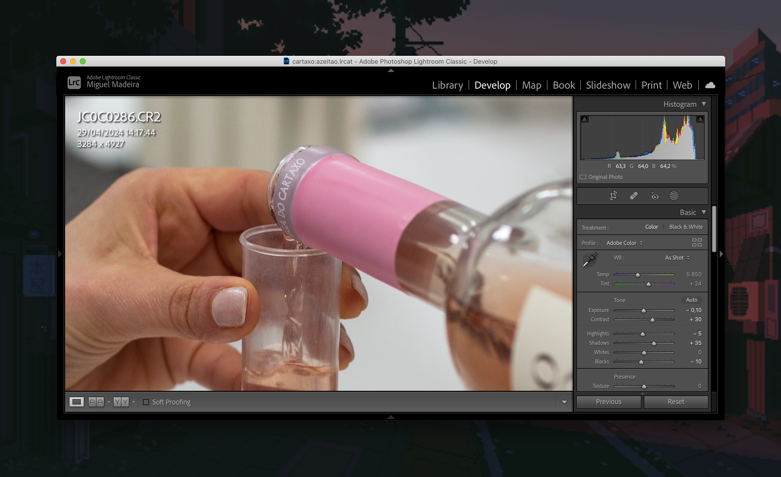The image size is (781, 477).
Task: Click the Lrc logo identity plate
Action: [x=74, y=82]
